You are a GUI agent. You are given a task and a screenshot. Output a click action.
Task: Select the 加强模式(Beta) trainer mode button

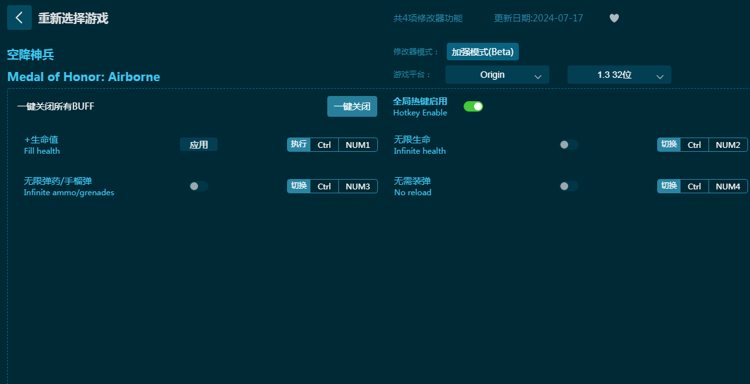click(x=482, y=52)
